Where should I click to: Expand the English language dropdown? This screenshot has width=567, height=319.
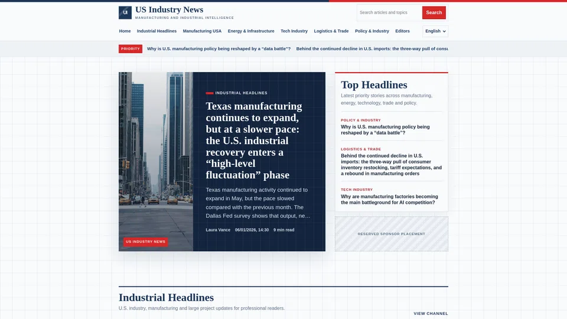click(435, 31)
